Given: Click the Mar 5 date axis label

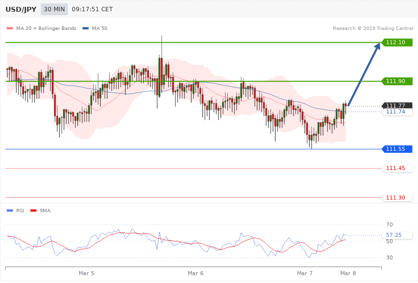Looking at the screenshot, I should tap(87, 273).
